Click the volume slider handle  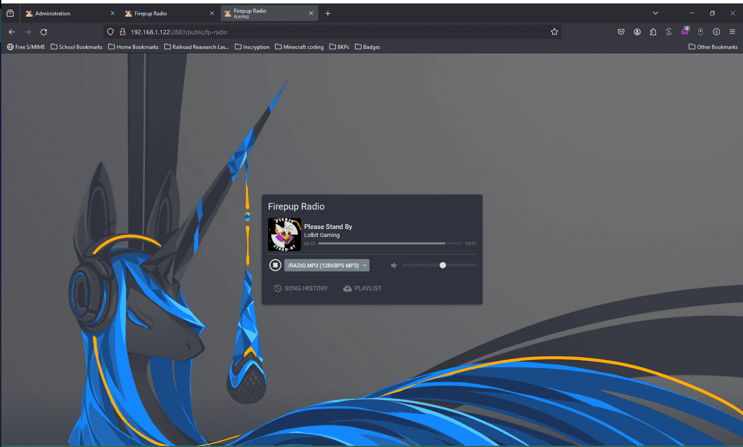(x=443, y=265)
